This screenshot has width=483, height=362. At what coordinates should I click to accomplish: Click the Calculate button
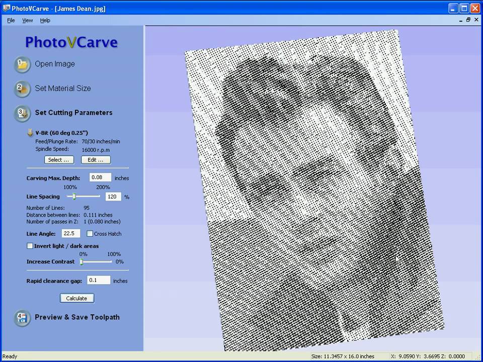pyautogui.click(x=76, y=298)
